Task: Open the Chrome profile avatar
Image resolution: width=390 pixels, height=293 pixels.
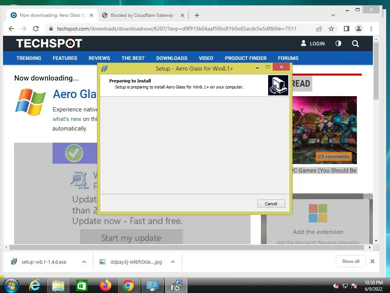Action: (x=359, y=29)
